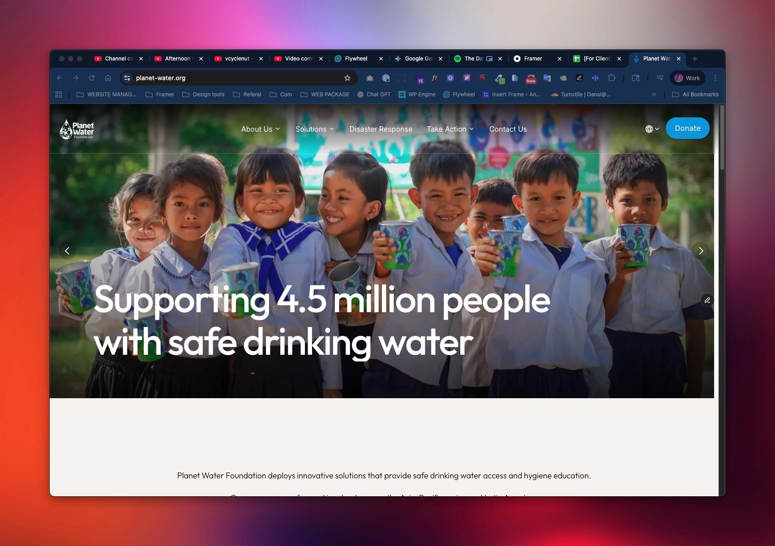Open the site information icon in address bar
This screenshot has height=546, width=775.
(x=127, y=78)
